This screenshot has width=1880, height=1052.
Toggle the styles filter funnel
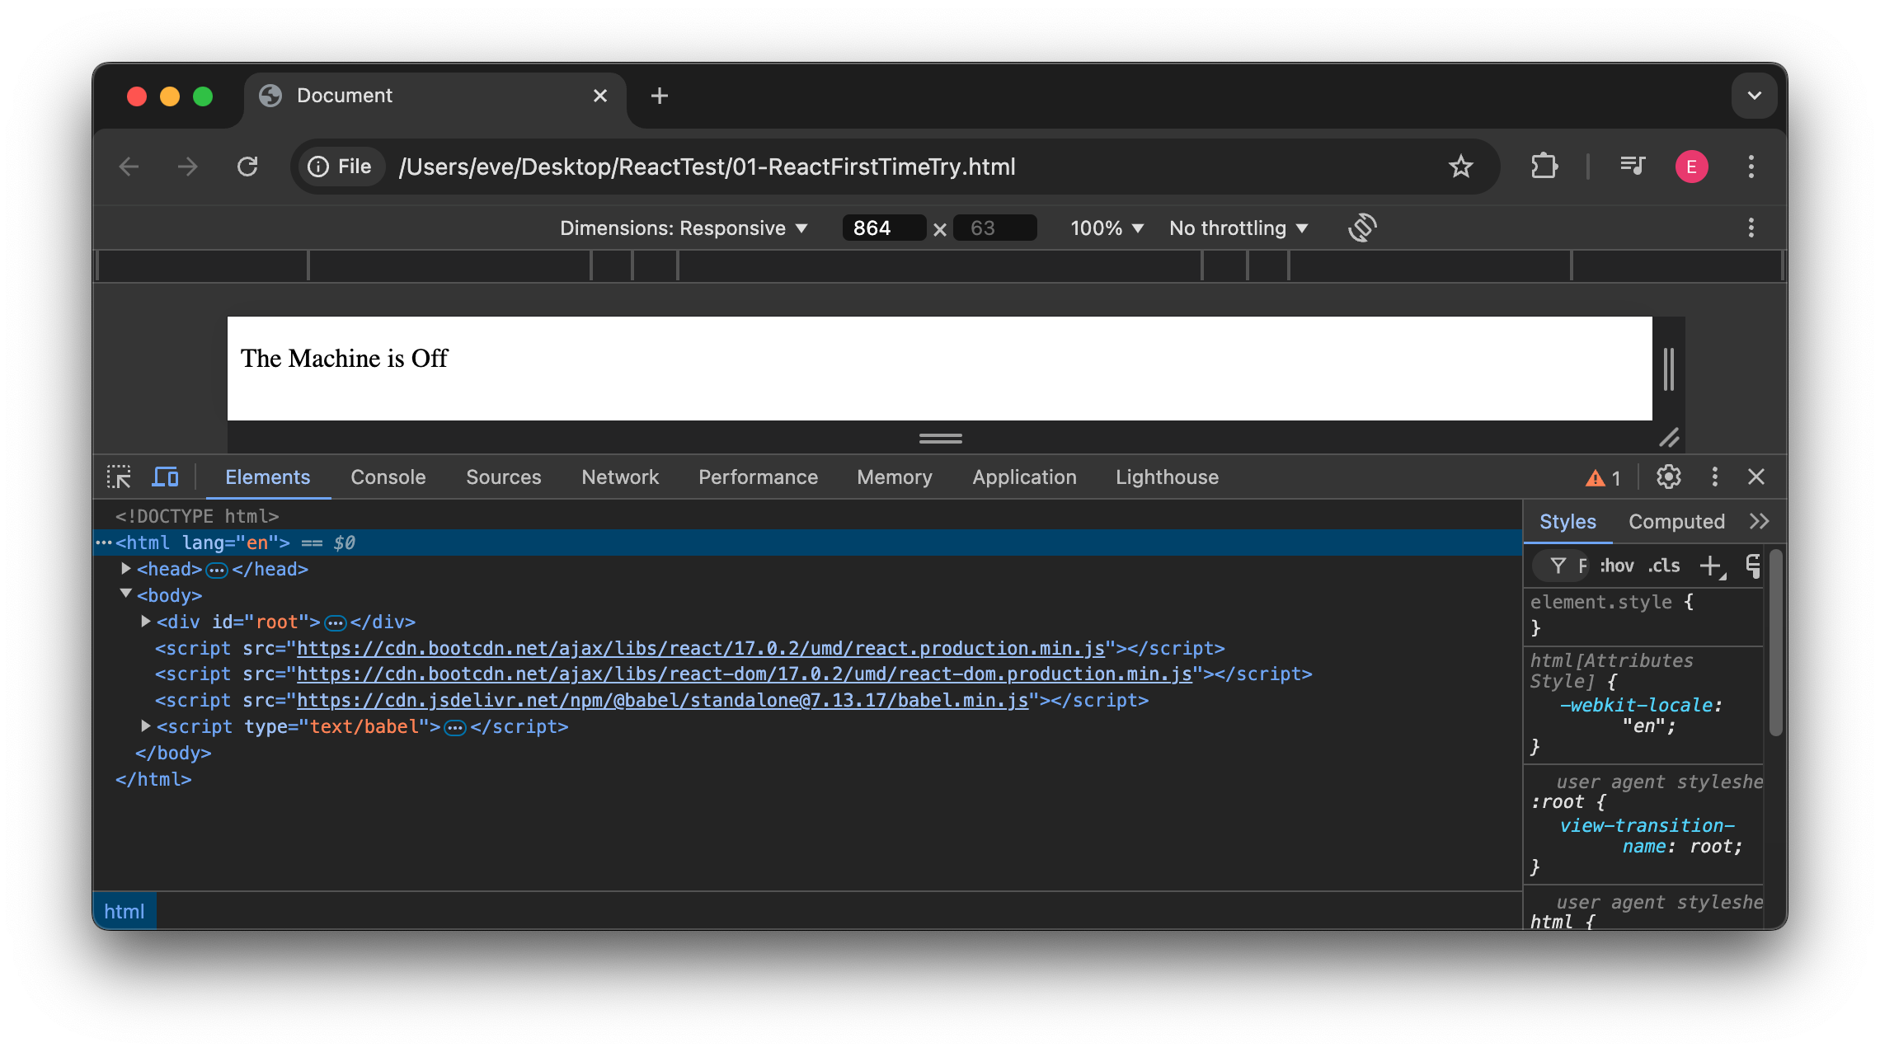click(x=1558, y=566)
